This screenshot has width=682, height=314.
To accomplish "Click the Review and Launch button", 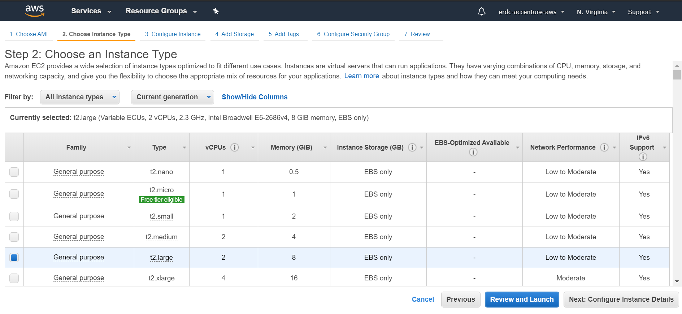I will (x=521, y=299).
